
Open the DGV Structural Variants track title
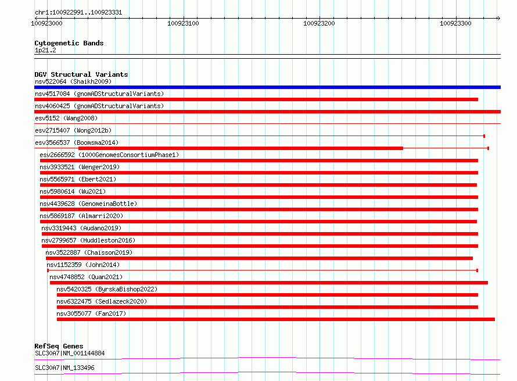(81, 74)
